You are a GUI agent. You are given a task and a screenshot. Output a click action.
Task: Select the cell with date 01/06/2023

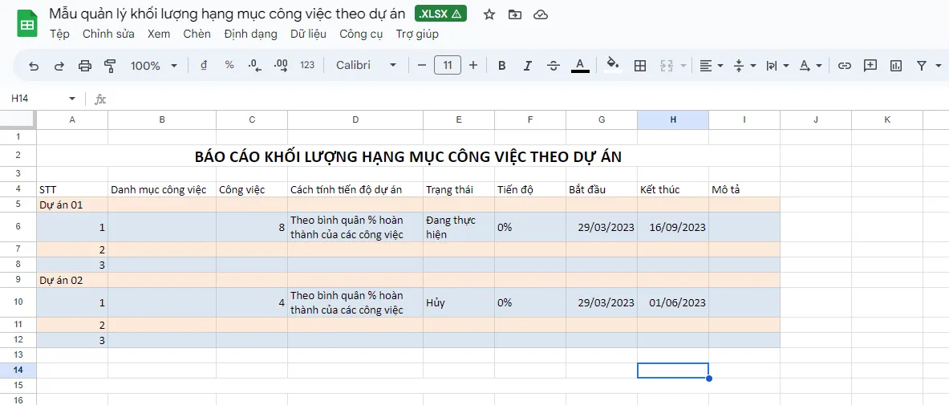coord(673,302)
